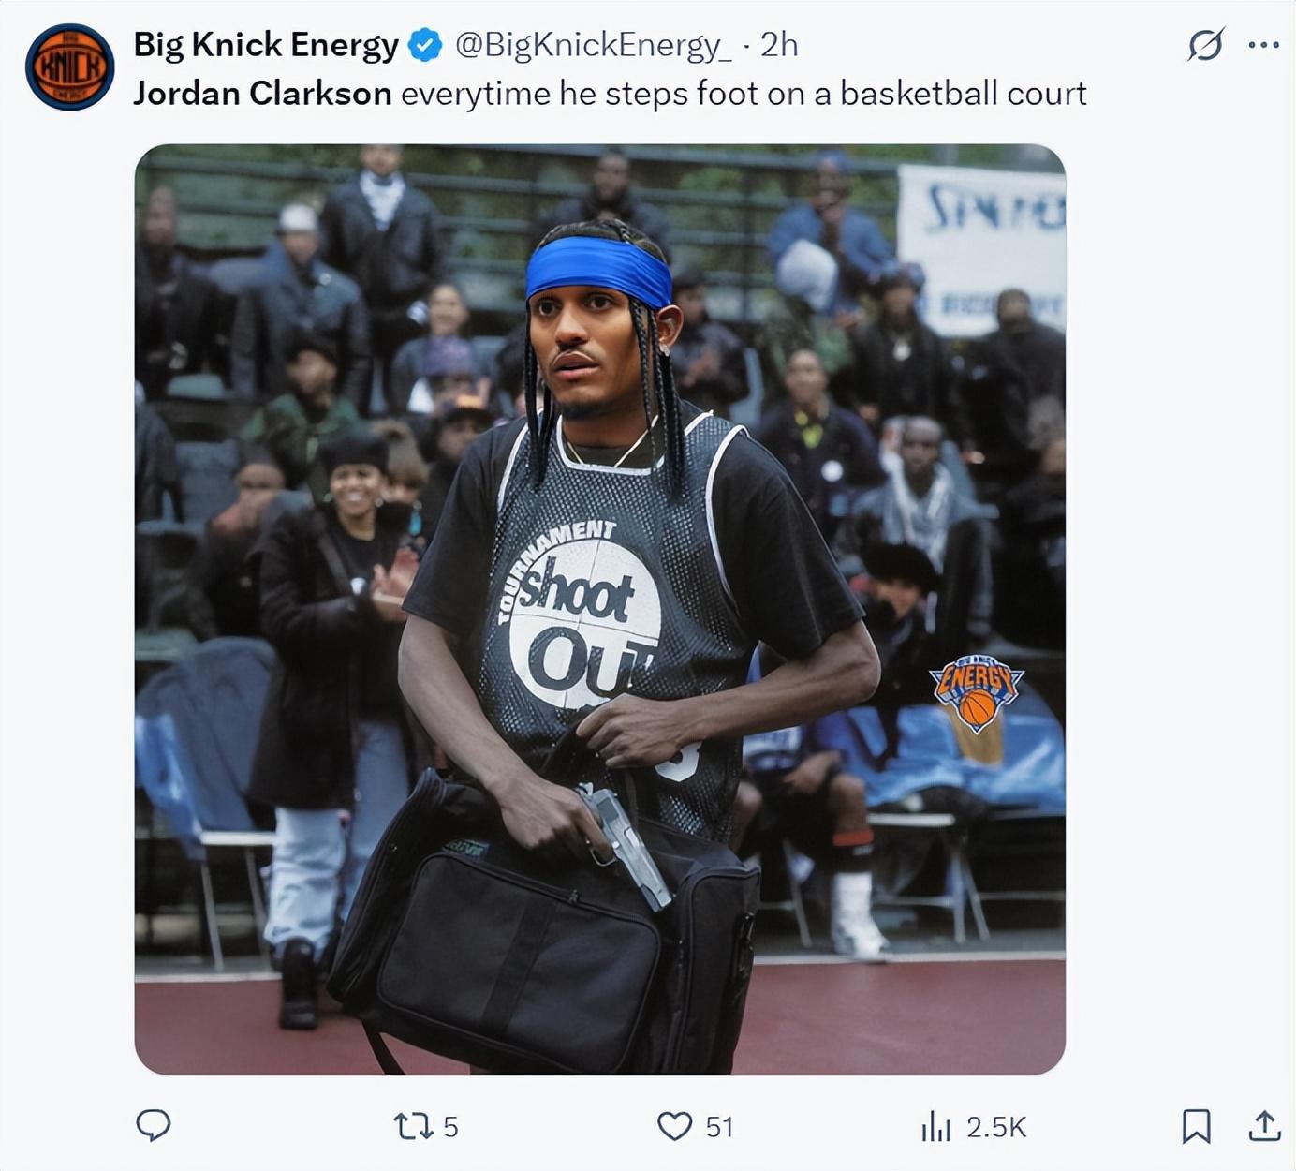Like the tweet with heart icon
Image resolution: width=1296 pixels, height=1171 pixels.
pyautogui.click(x=674, y=1125)
